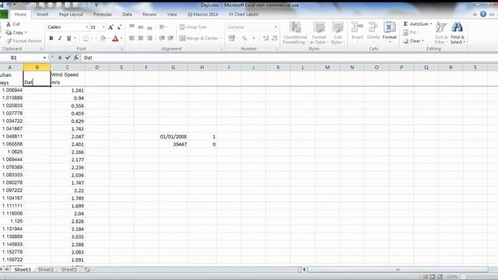Image resolution: width=498 pixels, height=280 pixels.
Task: Select column C header
Action: 68,68
